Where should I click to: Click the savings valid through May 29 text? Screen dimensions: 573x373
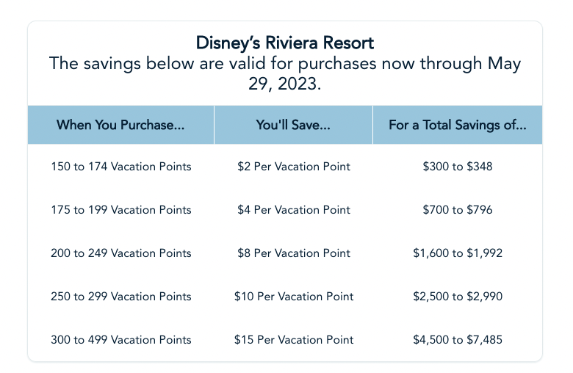(285, 73)
